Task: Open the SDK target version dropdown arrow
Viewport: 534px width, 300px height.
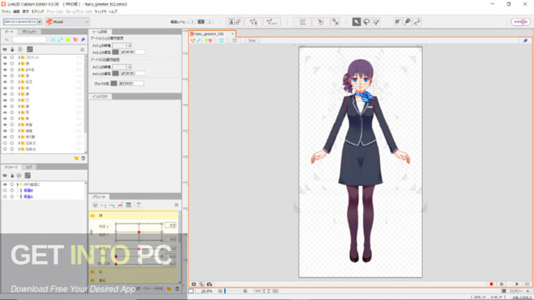Action: [x=40, y=22]
